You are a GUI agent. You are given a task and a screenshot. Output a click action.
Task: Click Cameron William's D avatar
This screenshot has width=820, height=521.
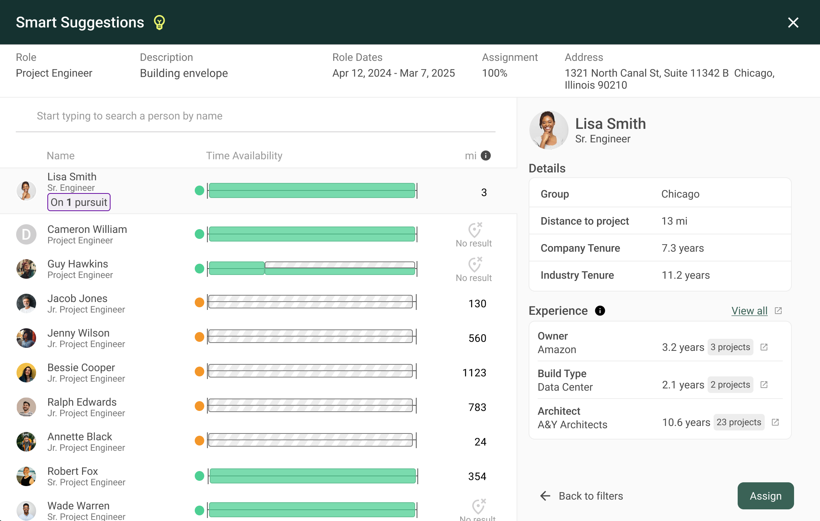pyautogui.click(x=26, y=234)
